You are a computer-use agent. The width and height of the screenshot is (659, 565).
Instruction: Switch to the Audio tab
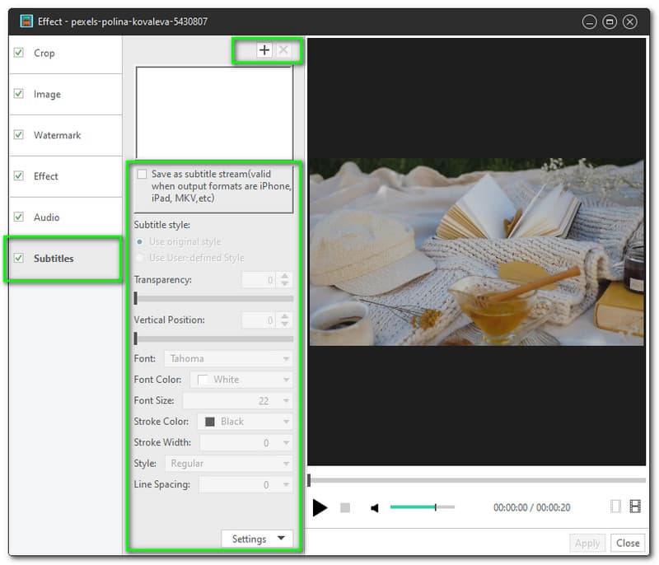tap(46, 217)
